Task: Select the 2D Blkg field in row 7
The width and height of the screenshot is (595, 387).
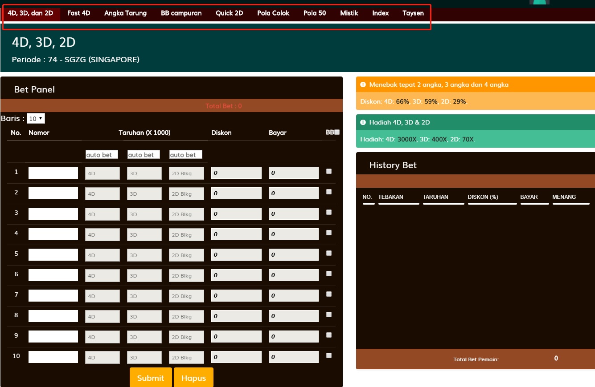Action: click(x=186, y=296)
